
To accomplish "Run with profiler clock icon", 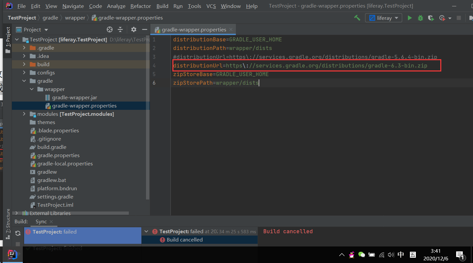I will pos(442,18).
